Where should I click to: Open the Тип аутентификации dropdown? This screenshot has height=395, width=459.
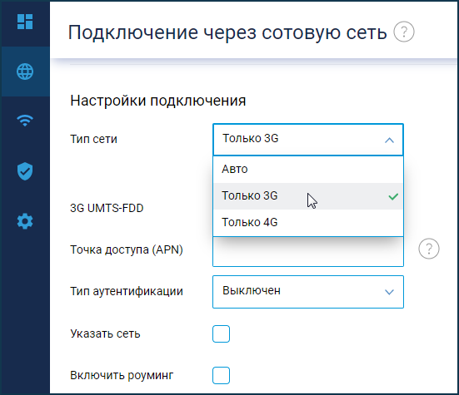[x=308, y=292]
